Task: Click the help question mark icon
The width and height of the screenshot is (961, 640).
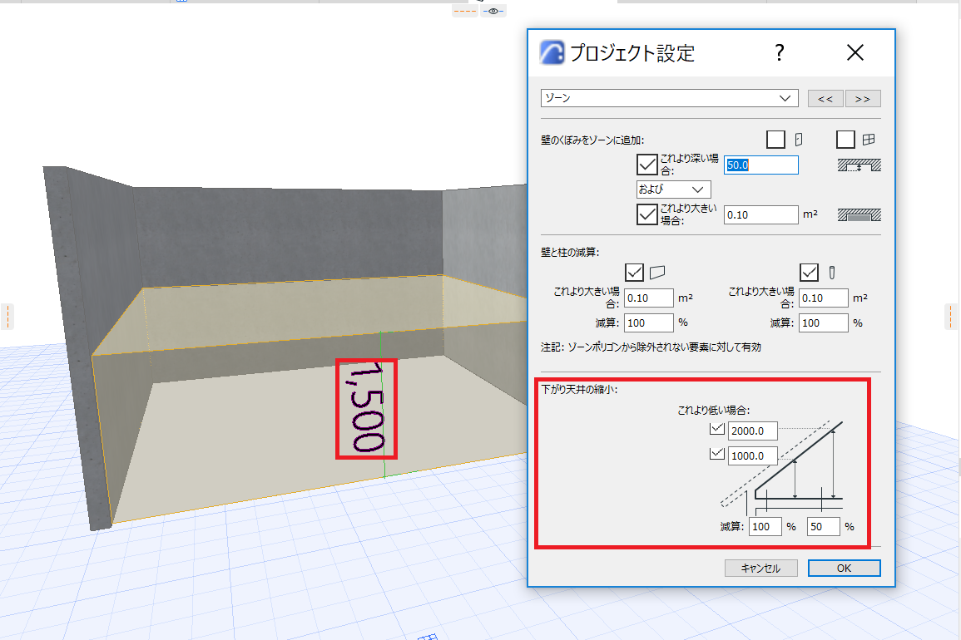Action: pyautogui.click(x=779, y=52)
